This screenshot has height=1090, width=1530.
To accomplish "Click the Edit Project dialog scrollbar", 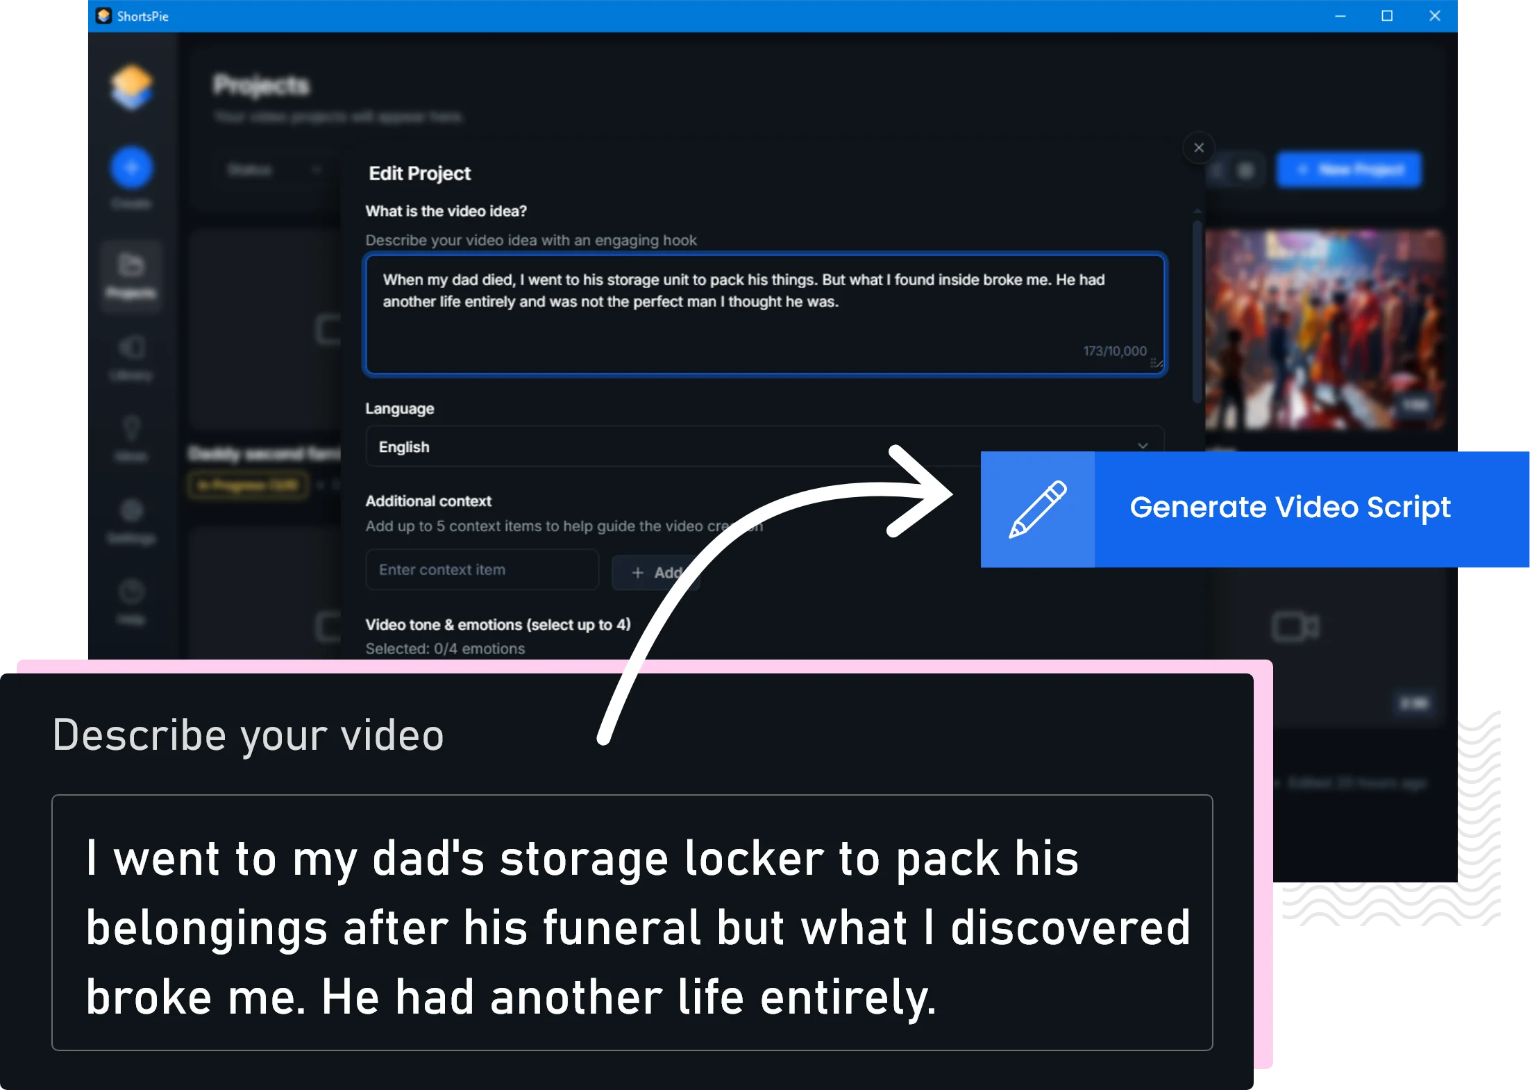I will tap(1197, 312).
